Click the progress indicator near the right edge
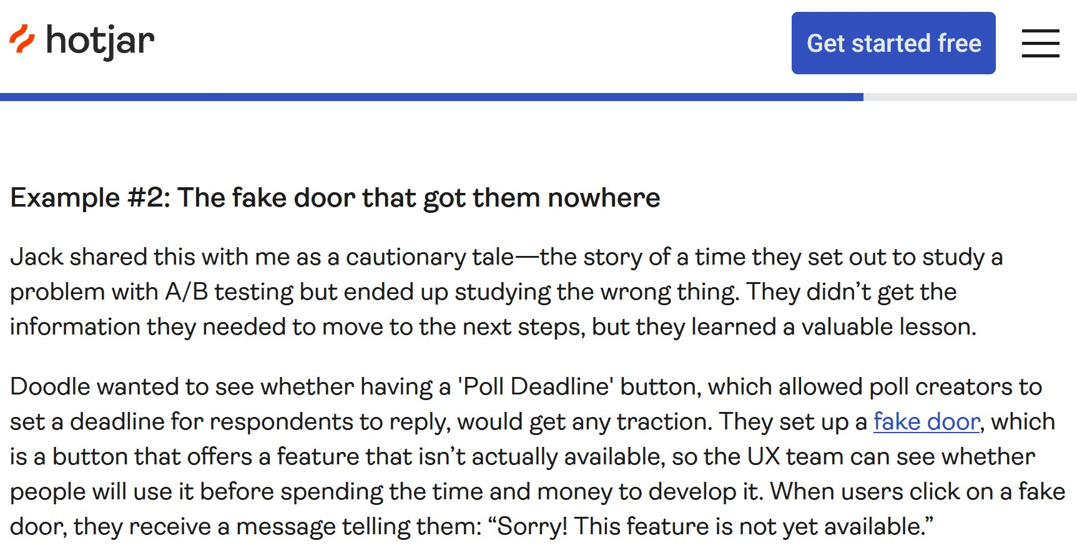This screenshot has width=1077, height=553. coord(971,97)
